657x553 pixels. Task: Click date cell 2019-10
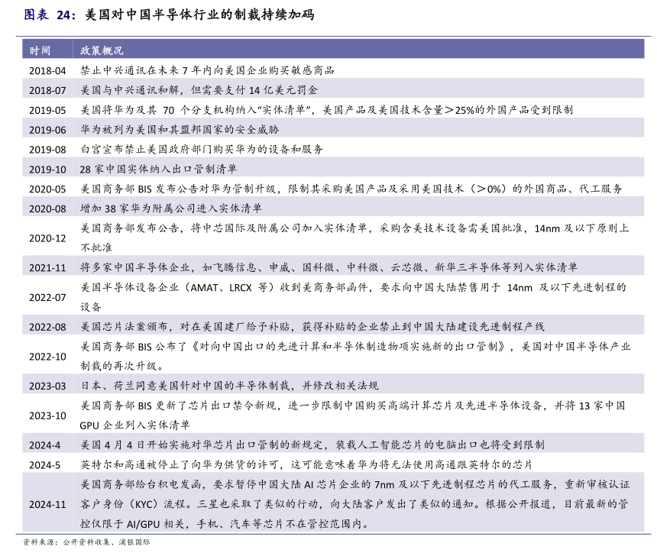(x=47, y=170)
